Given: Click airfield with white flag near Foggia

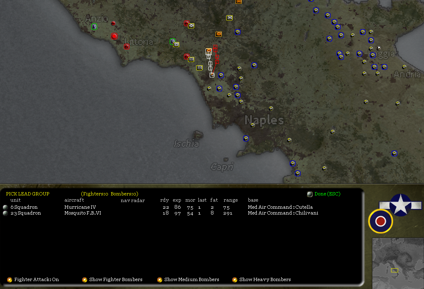Looking at the screenshot, I should (379, 48).
